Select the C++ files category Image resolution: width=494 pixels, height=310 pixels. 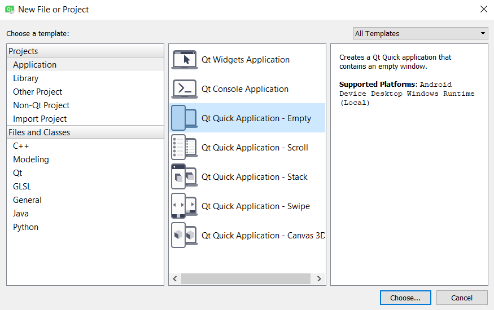tap(85, 145)
